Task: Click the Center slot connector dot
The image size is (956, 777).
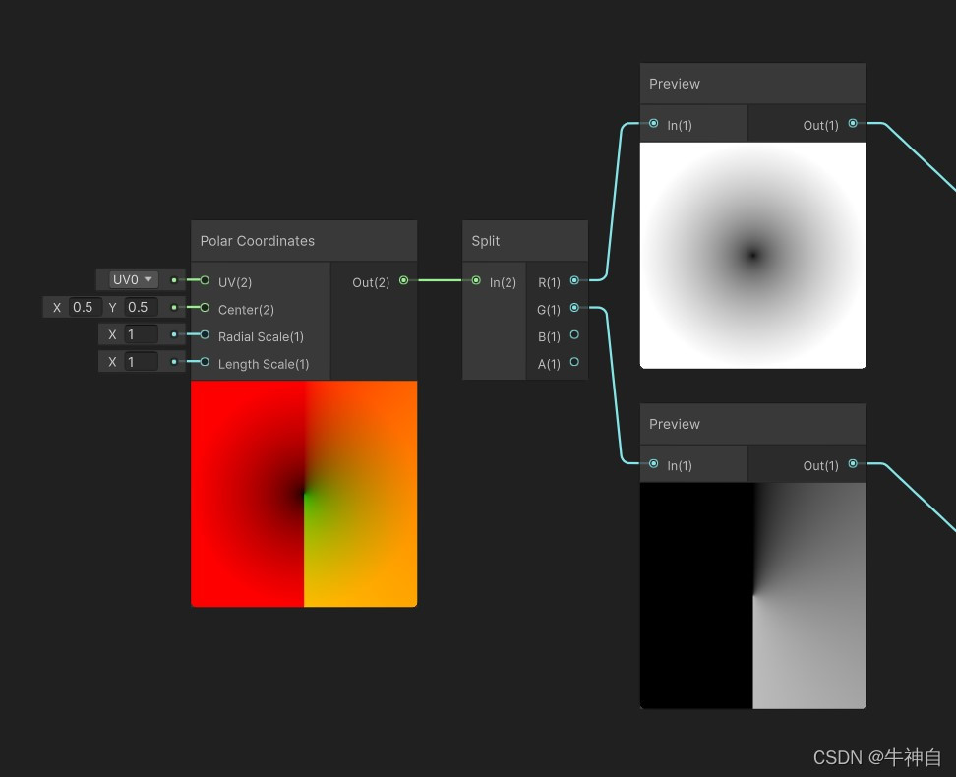Action: [x=174, y=308]
